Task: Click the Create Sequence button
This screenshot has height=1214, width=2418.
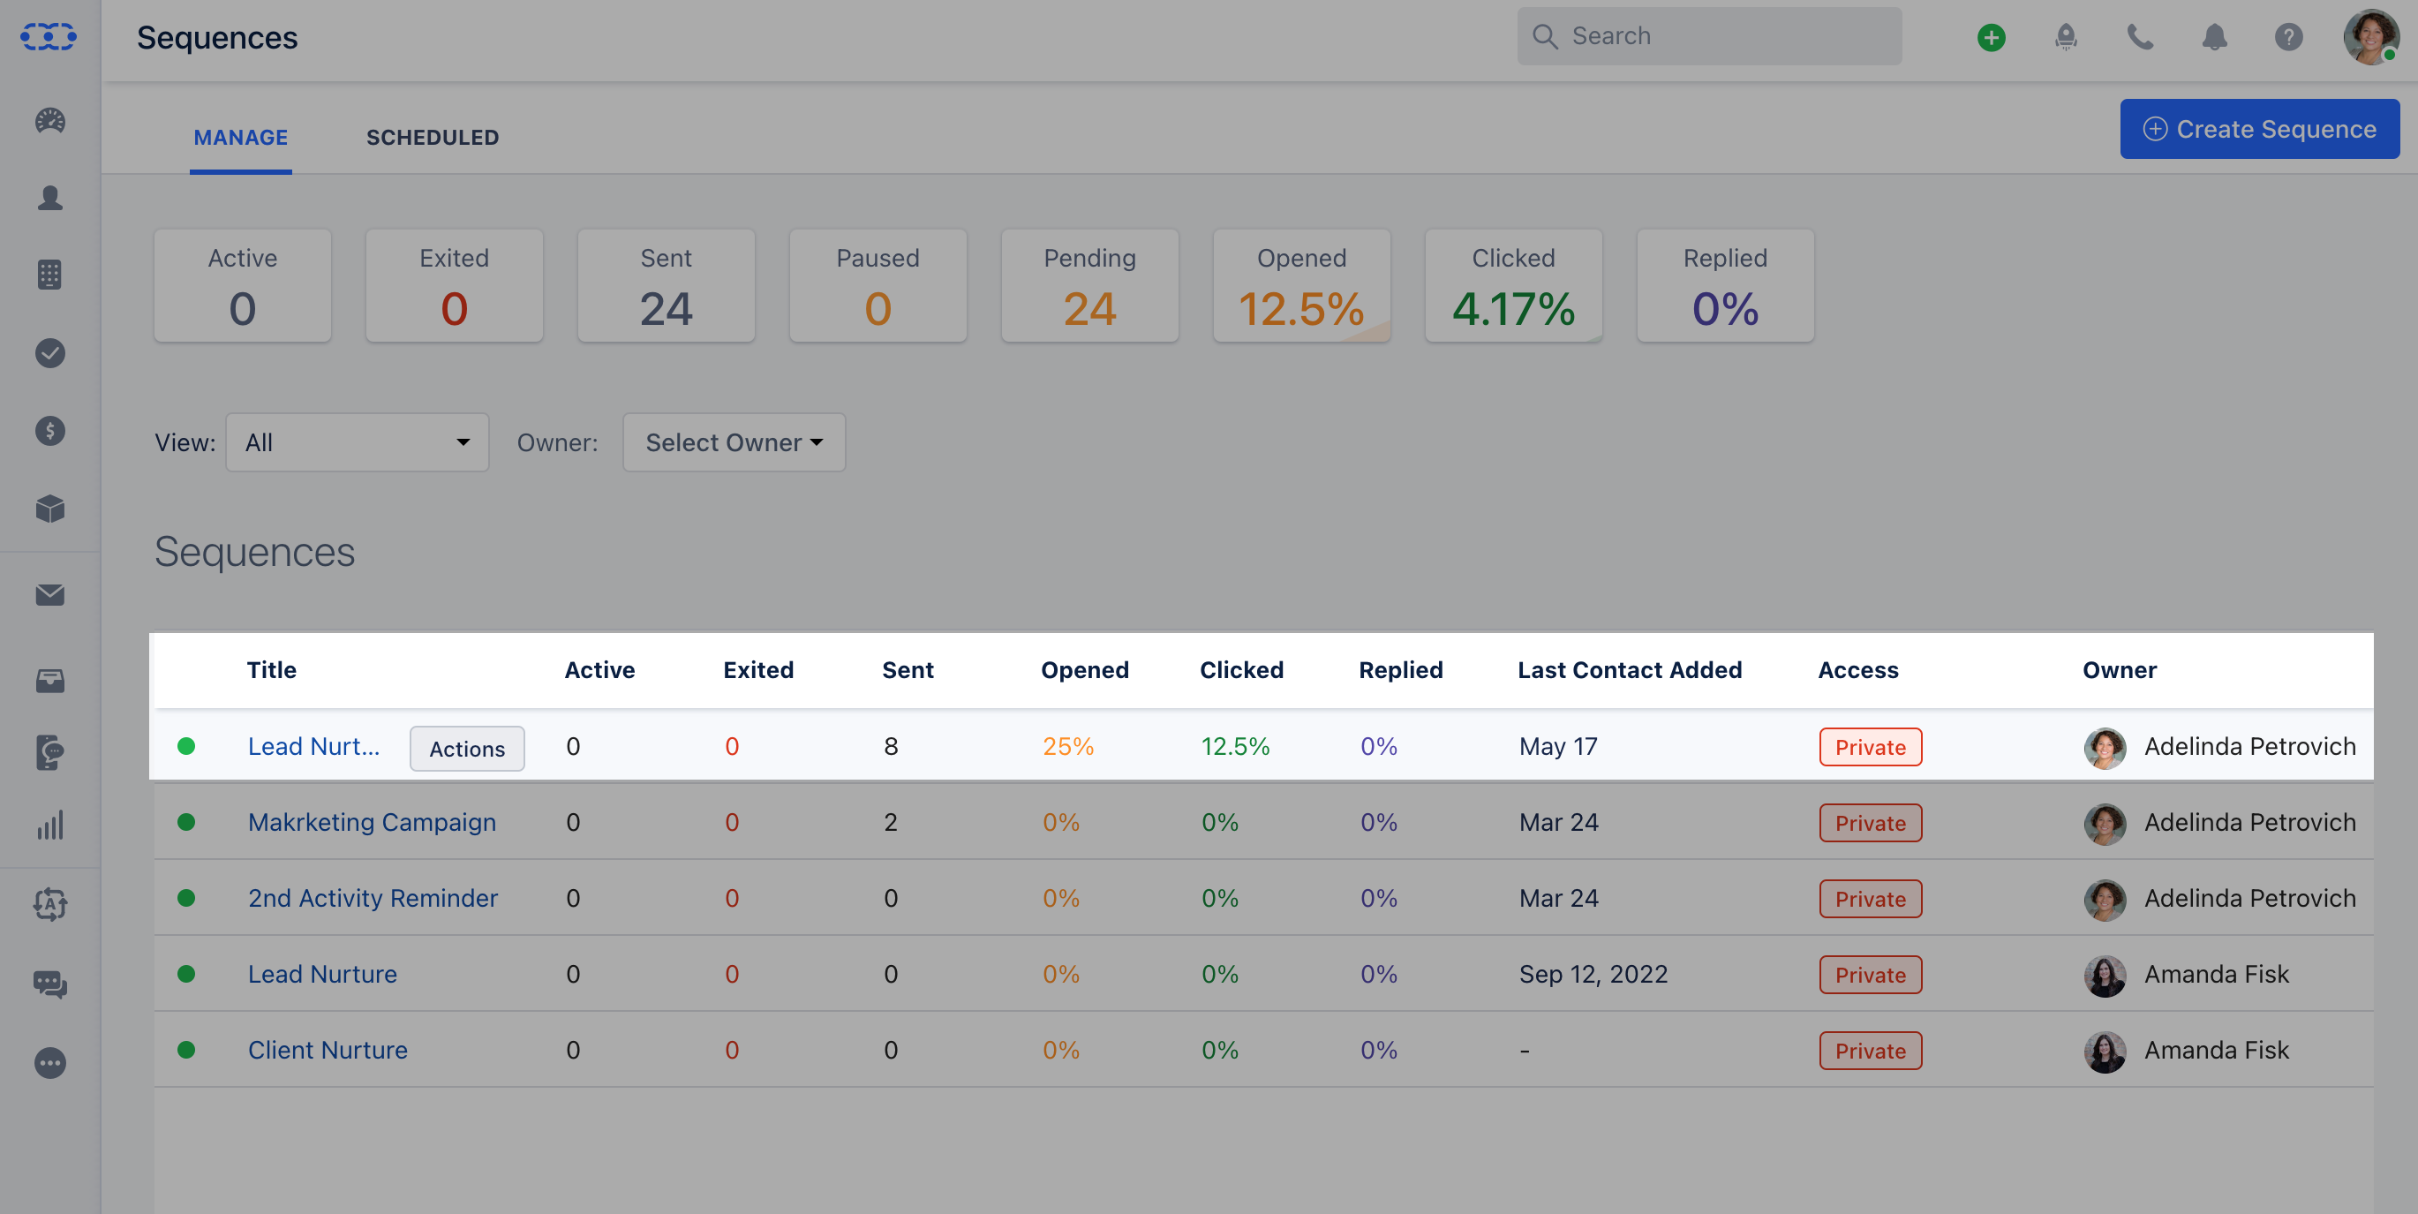Action: point(2259,129)
